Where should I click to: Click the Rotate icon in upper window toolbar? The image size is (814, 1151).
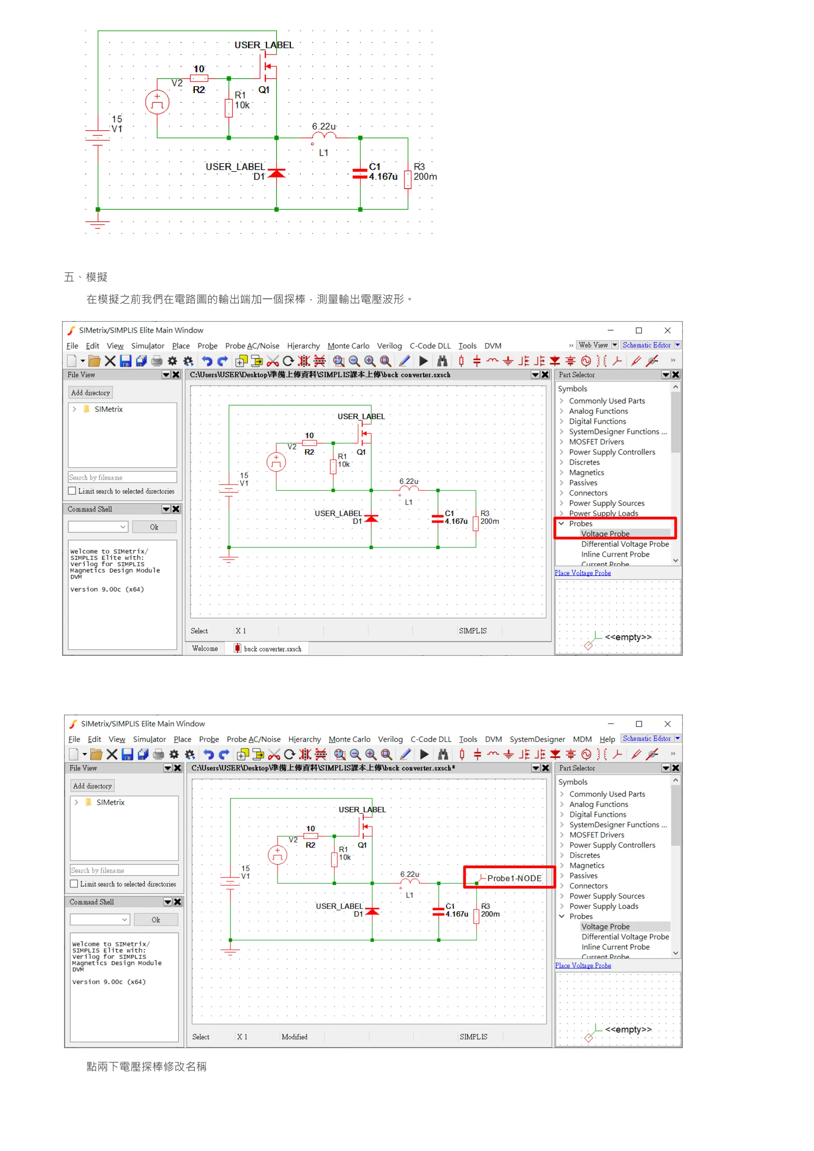point(289,361)
